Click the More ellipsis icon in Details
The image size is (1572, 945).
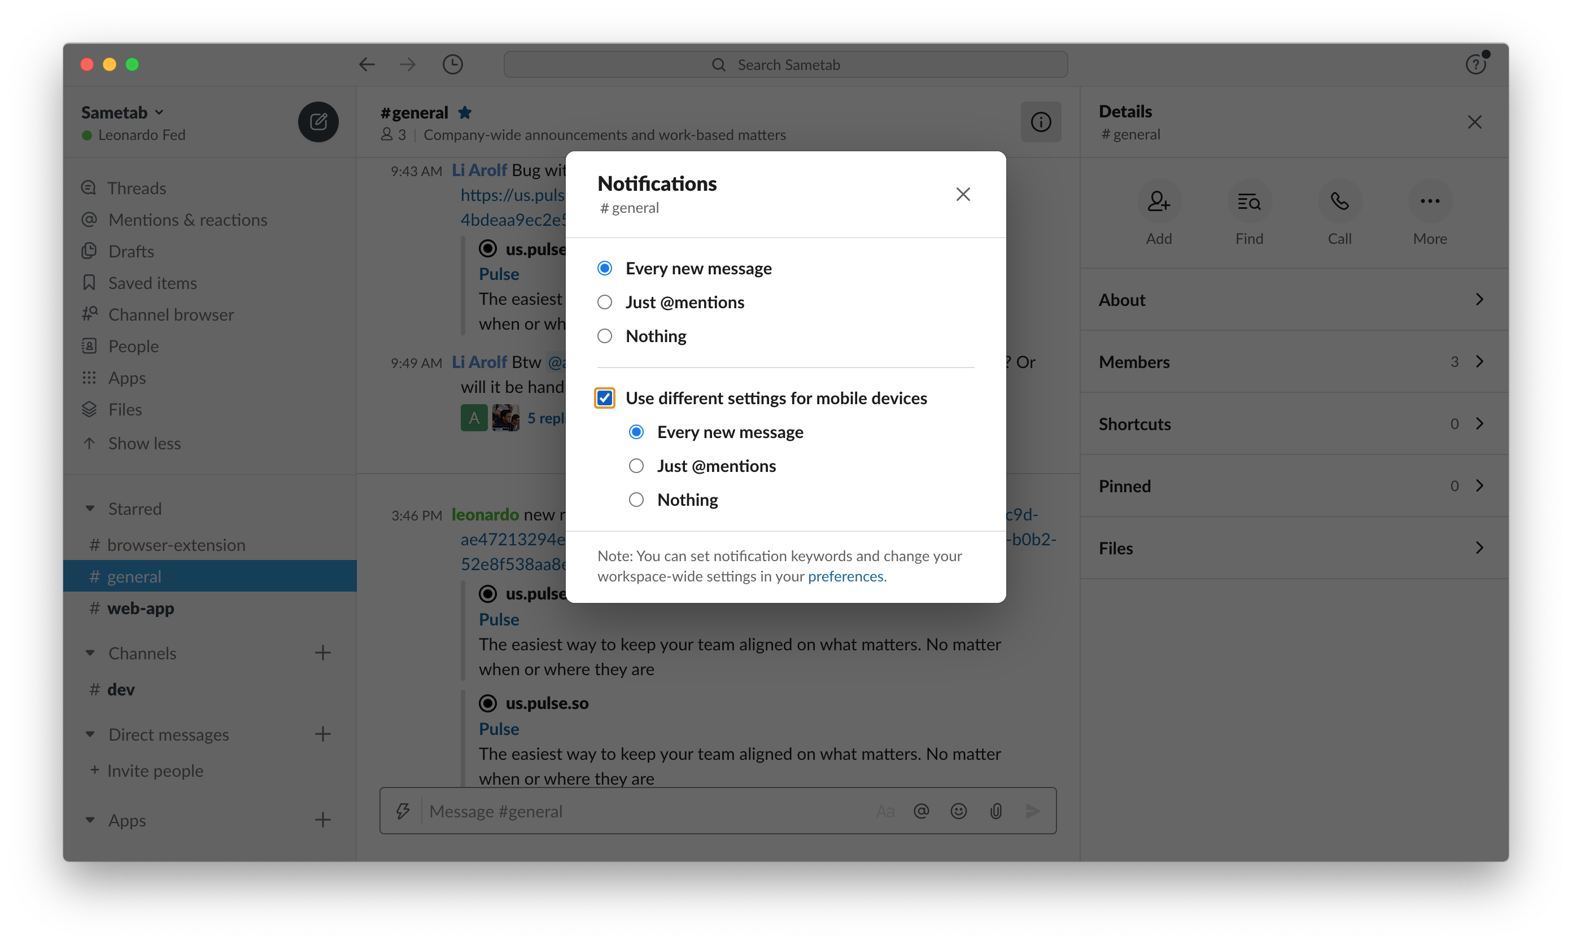tap(1429, 202)
